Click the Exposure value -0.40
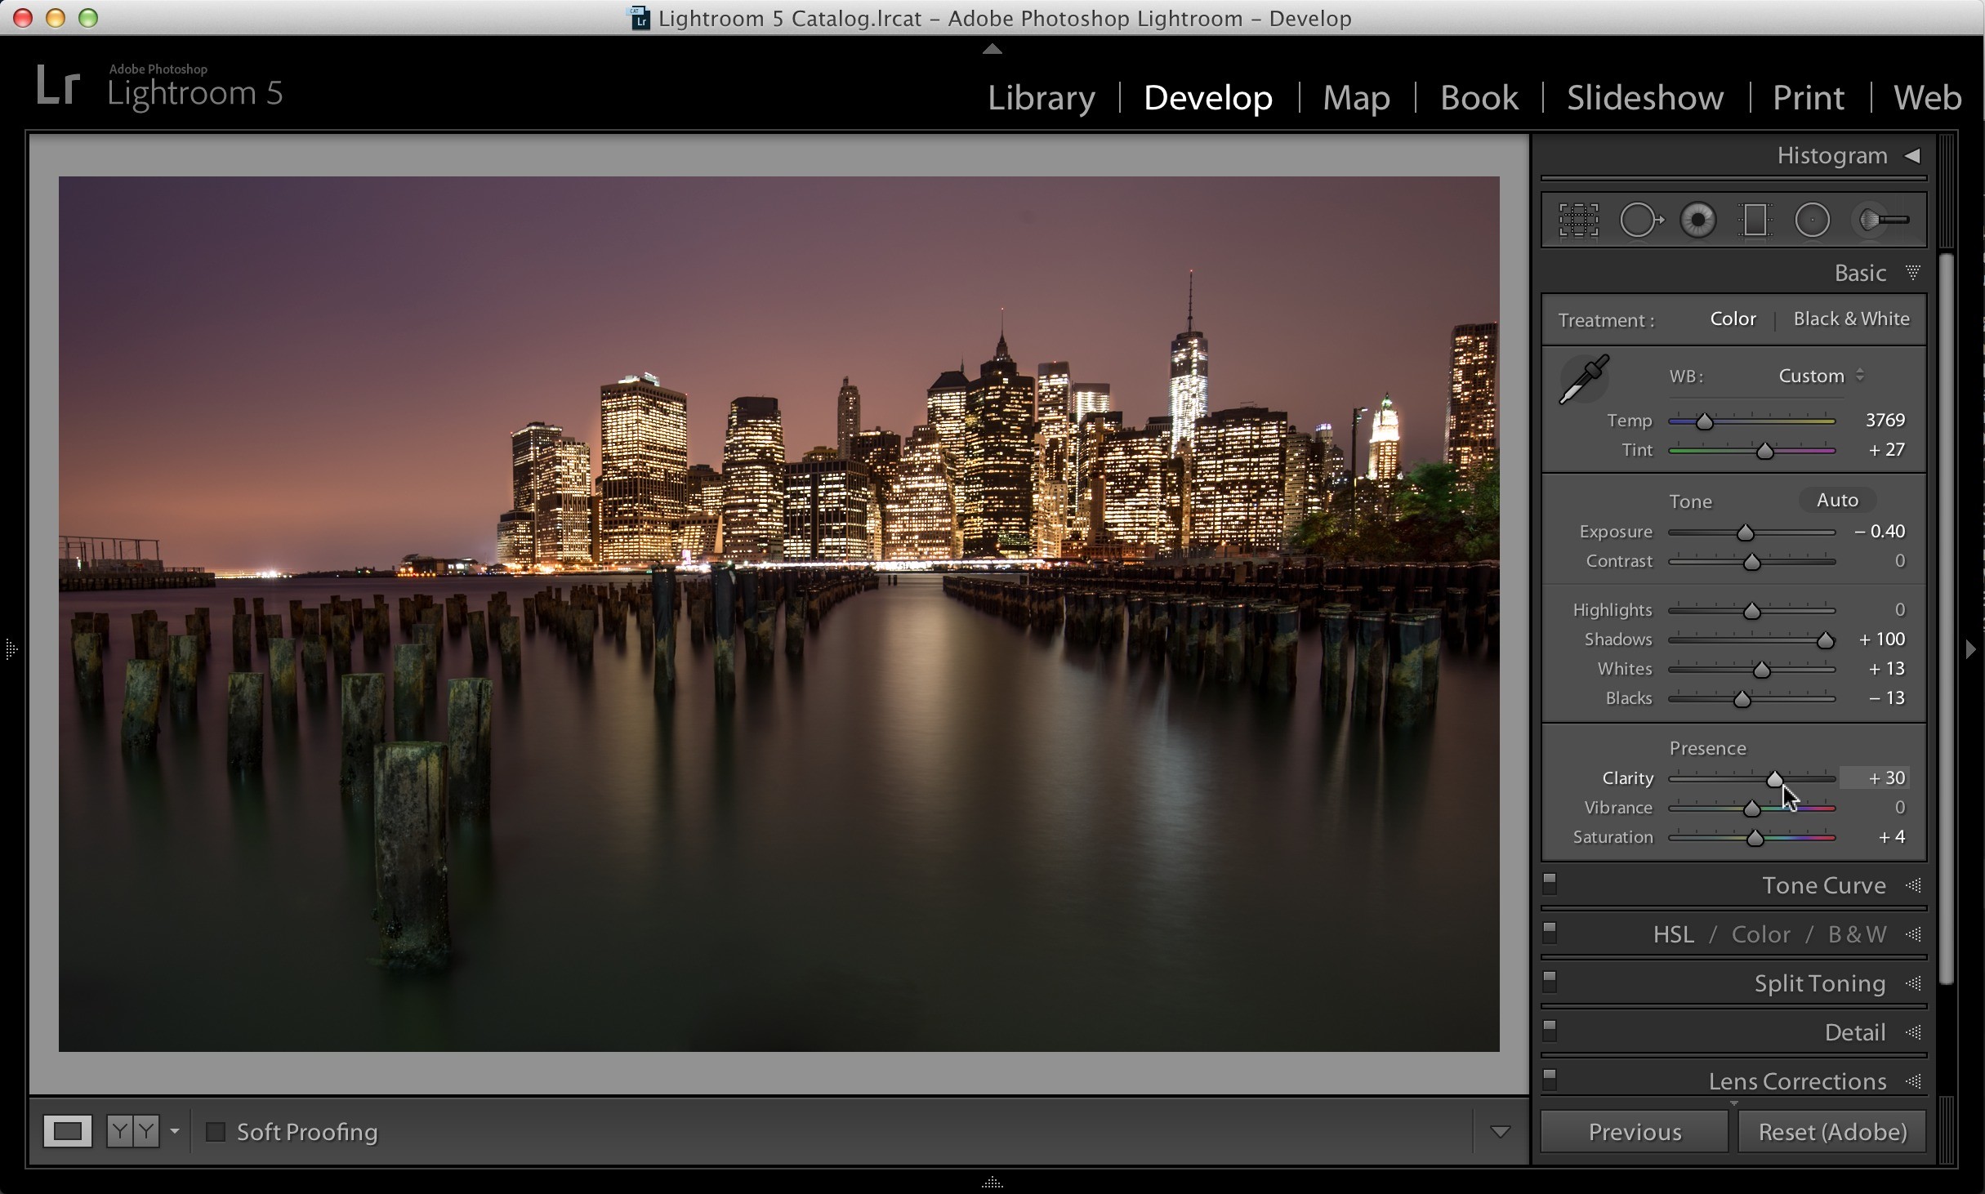 (x=1880, y=532)
